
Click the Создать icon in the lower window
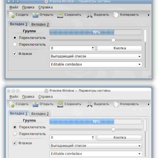click(12, 104)
